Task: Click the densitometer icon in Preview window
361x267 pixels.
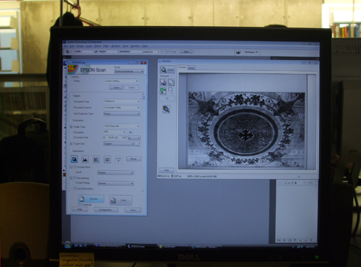Action: coord(166,109)
